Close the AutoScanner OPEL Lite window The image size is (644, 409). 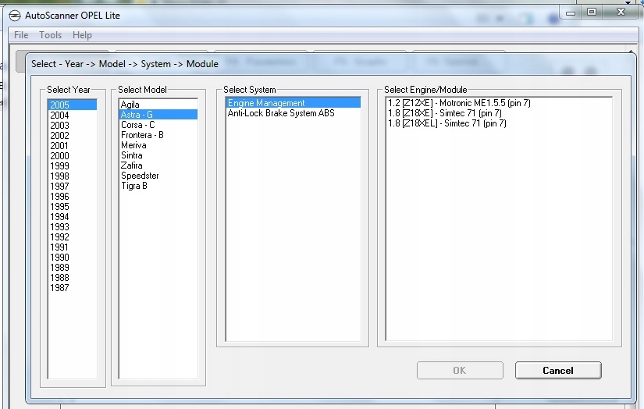pyautogui.click(x=621, y=12)
